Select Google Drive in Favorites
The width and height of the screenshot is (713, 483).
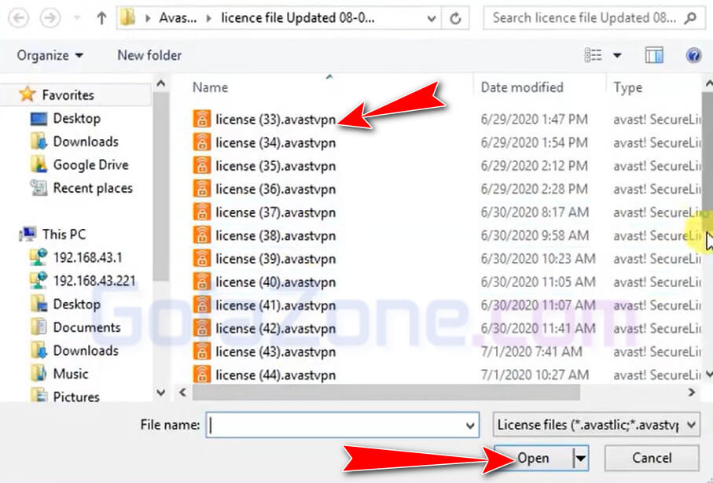(x=90, y=164)
